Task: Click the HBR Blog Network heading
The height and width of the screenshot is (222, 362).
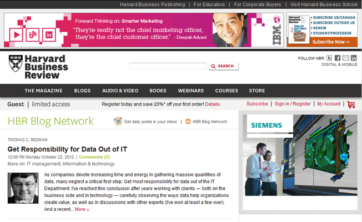Action: point(51,121)
